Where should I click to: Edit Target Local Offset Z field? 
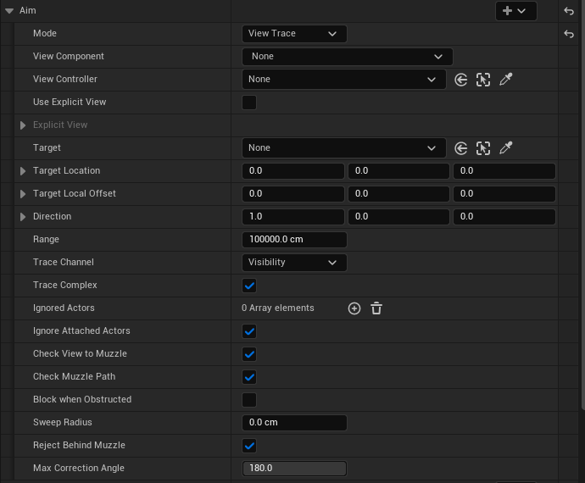point(504,194)
